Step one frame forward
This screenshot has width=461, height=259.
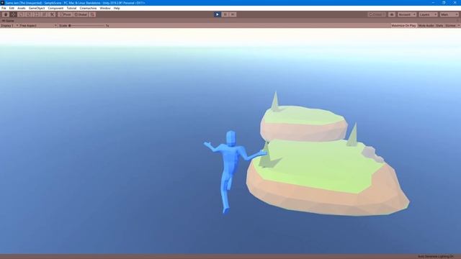click(x=233, y=14)
